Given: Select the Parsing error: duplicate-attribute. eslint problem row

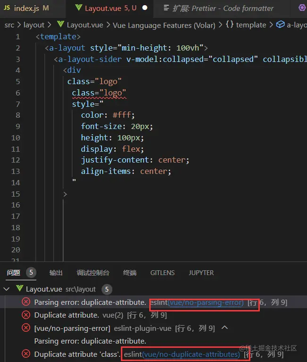Looking at the screenshot, I should (153, 302).
